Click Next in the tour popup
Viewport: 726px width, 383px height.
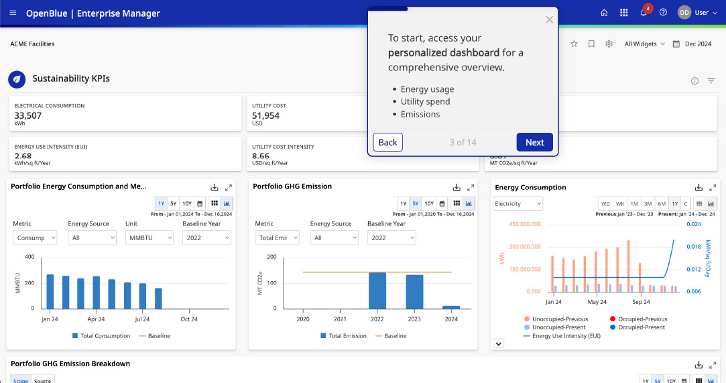534,142
